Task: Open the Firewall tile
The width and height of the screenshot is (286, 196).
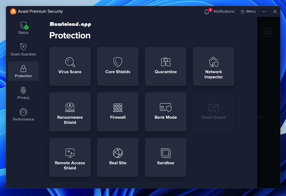Action: [118, 112]
